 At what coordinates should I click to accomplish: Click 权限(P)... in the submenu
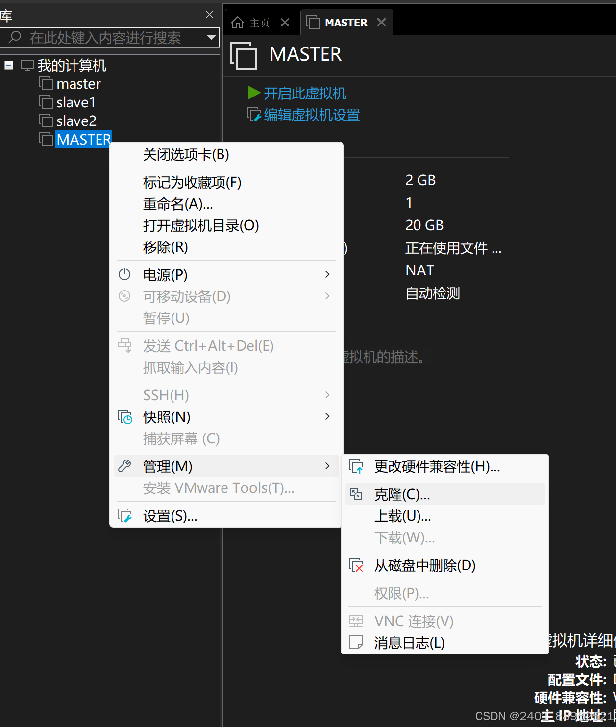[x=445, y=594]
